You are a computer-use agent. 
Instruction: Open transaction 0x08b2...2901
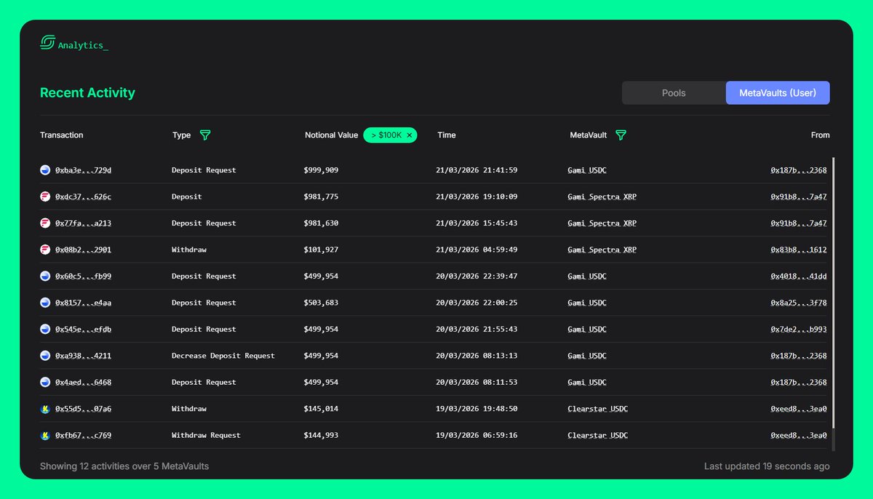83,249
